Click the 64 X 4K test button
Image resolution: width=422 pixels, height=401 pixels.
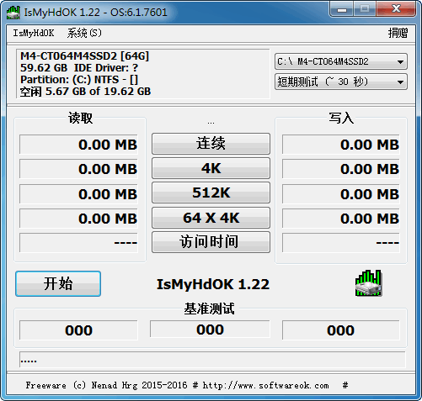[211, 218]
